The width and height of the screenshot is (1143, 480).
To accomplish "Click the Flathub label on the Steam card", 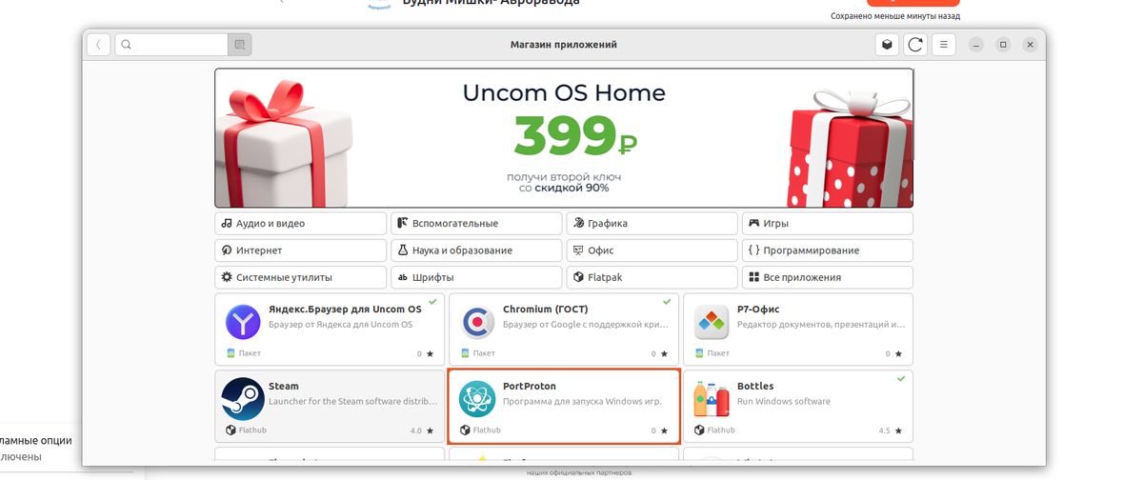I will coord(252,430).
